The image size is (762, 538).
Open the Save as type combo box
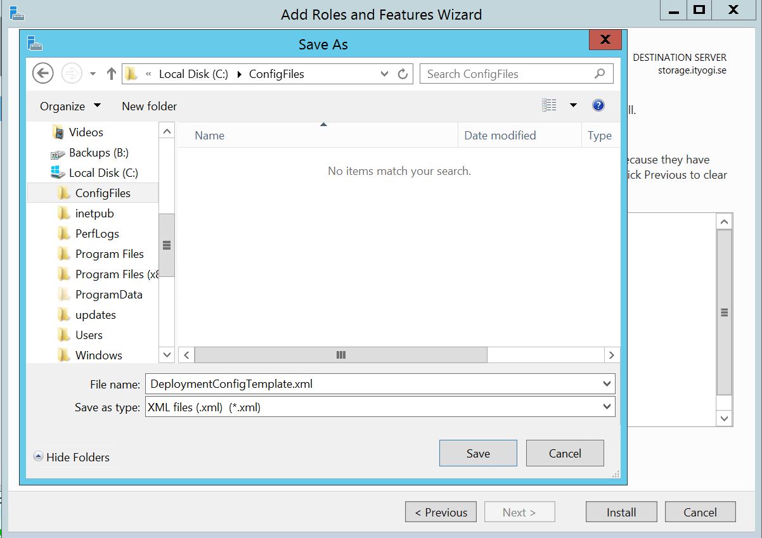pyautogui.click(x=380, y=407)
